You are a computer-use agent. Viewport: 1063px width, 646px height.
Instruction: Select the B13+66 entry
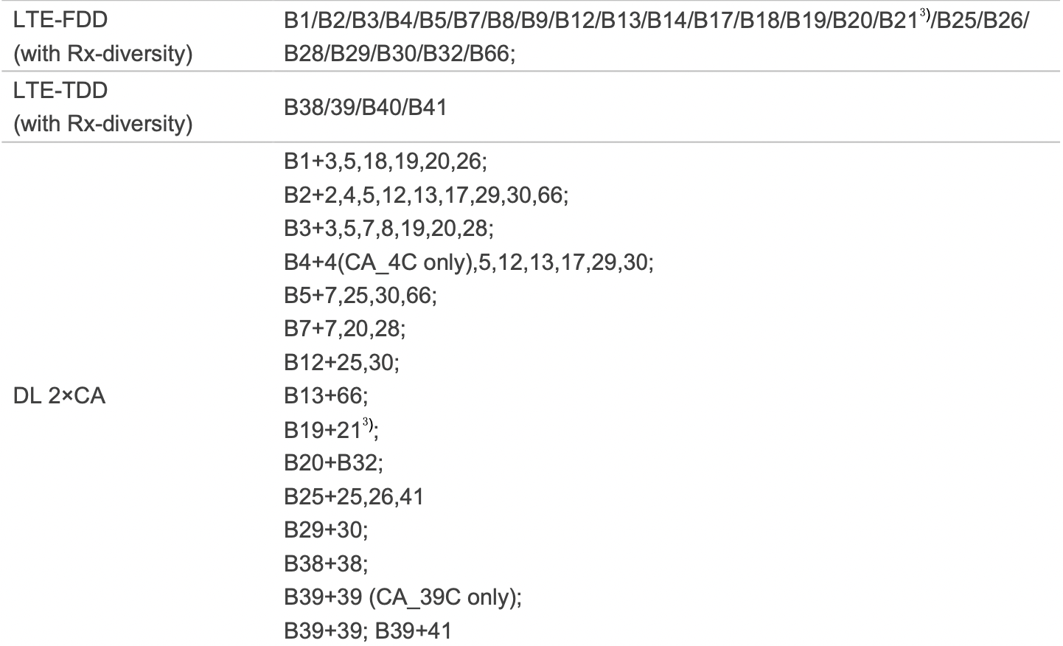coord(326,396)
